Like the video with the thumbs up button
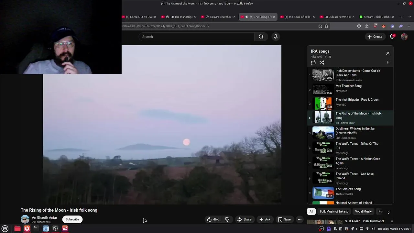This screenshot has width=414, height=233. click(213, 219)
